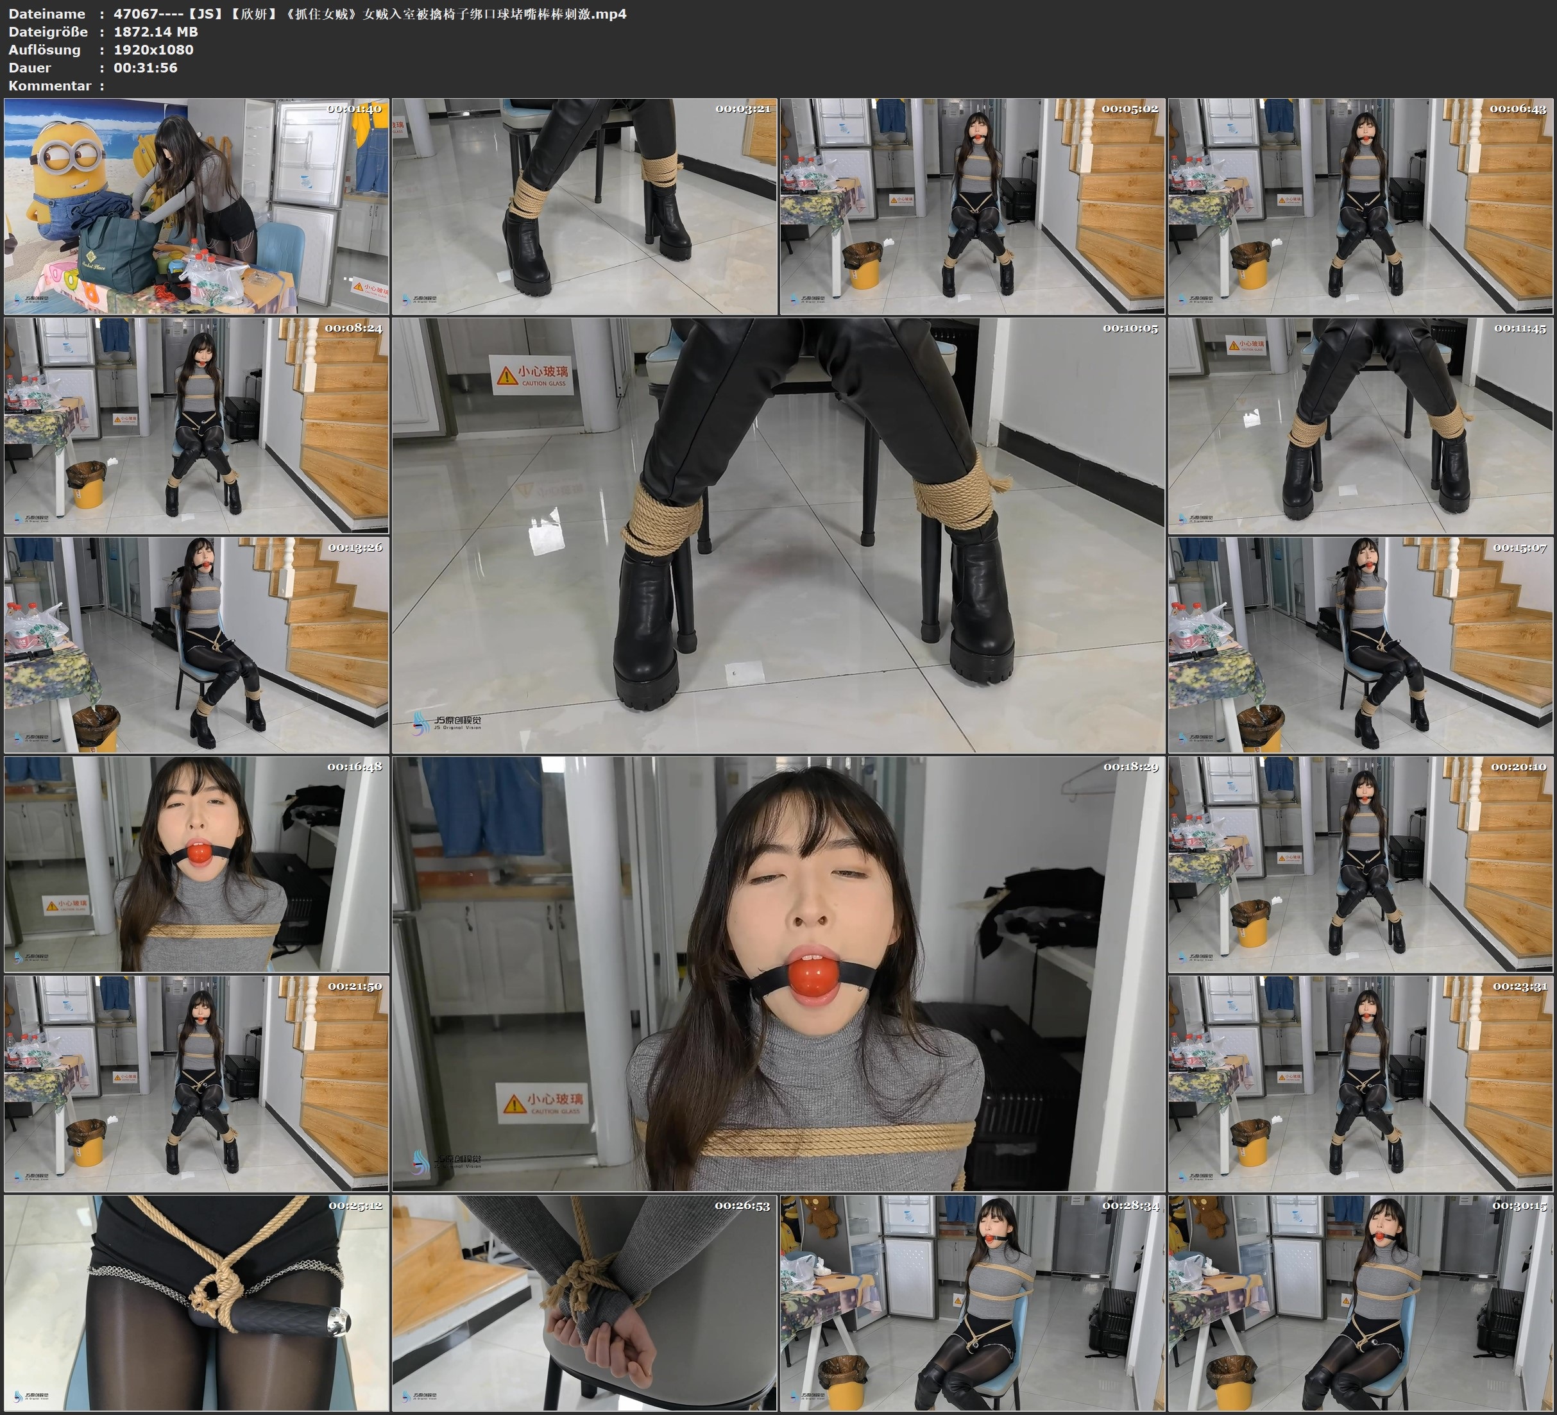Click the Auflösung value 1920x1080
Screen dimensions: 1557x1415
click(x=154, y=49)
